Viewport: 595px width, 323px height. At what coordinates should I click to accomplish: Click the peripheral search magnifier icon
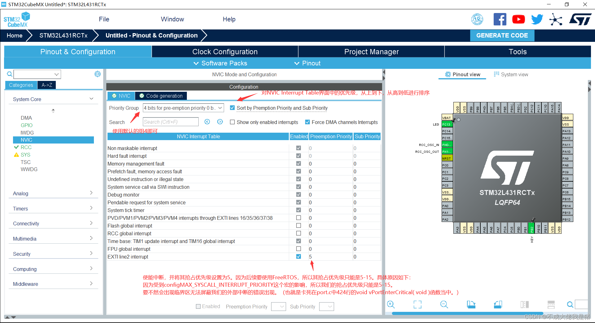click(10, 74)
